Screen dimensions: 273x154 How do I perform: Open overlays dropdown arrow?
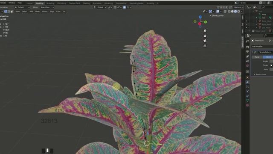[221, 12]
